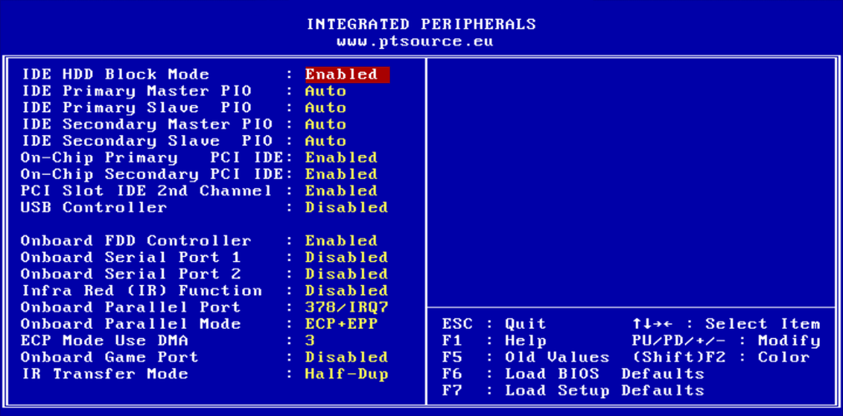Image resolution: width=843 pixels, height=416 pixels.
Task: Choose F7 Load Setup Defaults
Action: pos(572,391)
